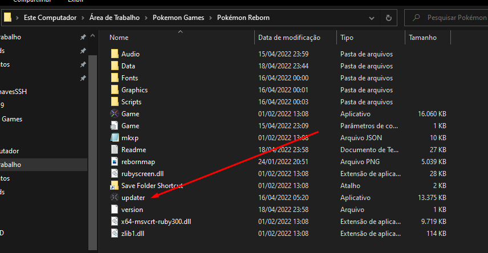The image size is (488, 253).
Task: Select the Readme document icon
Action: [115, 150]
